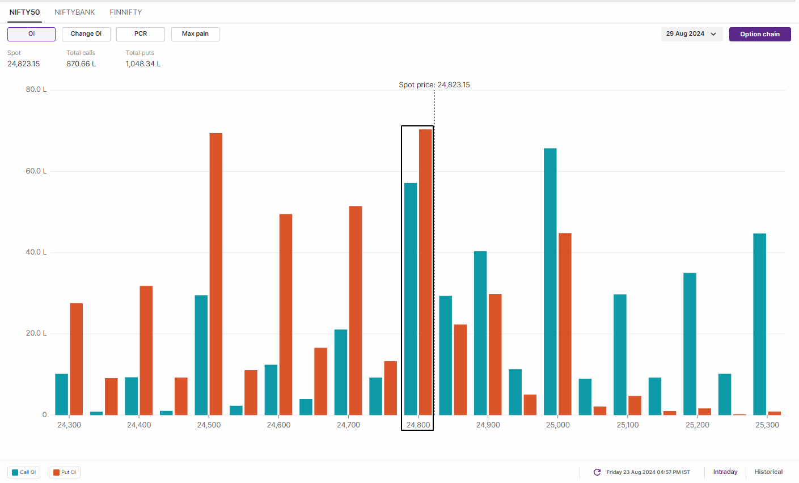
Task: Switch to the NIFTY50 tab
Action: click(24, 12)
